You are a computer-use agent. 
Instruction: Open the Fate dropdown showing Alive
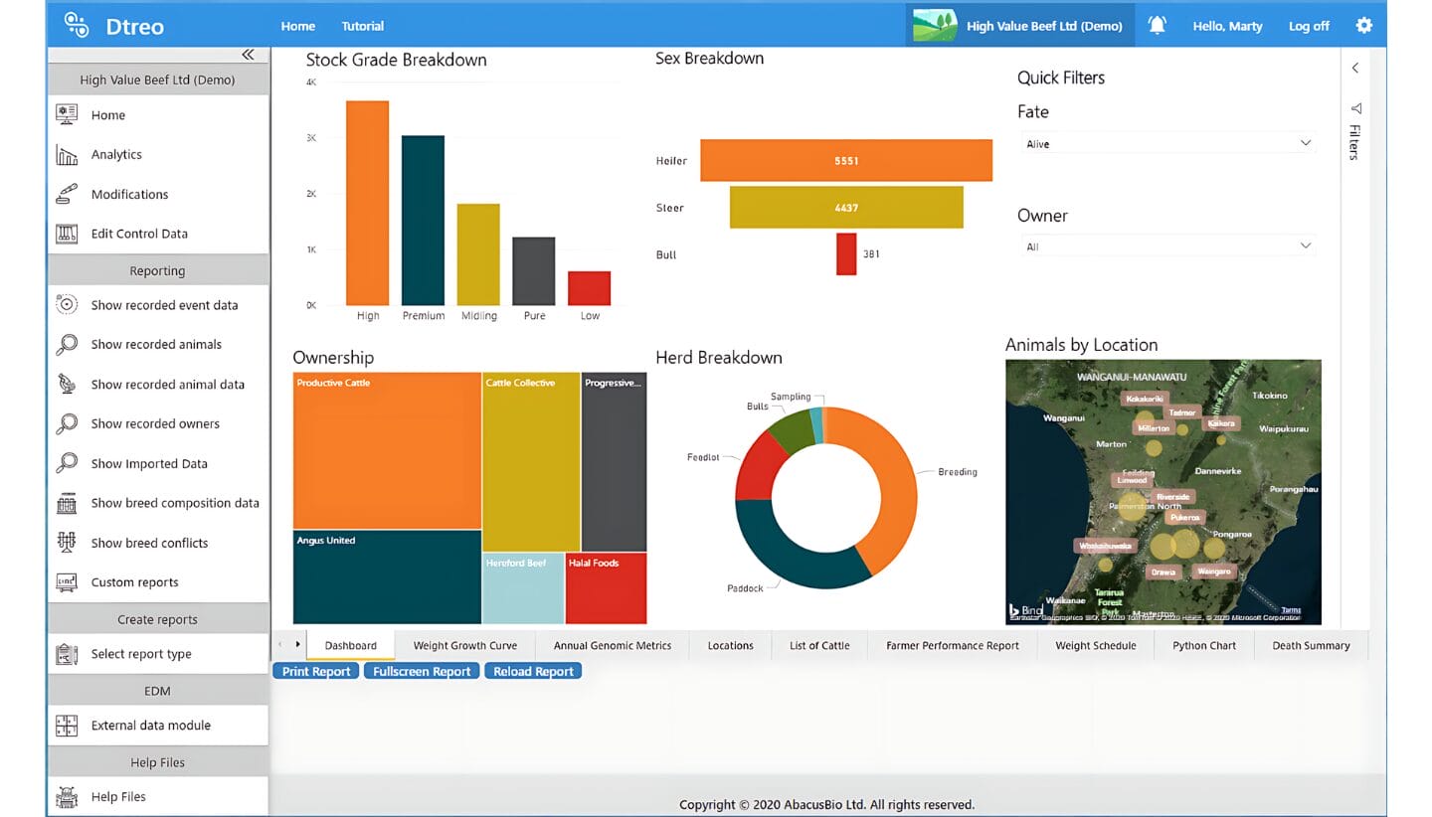1168,144
